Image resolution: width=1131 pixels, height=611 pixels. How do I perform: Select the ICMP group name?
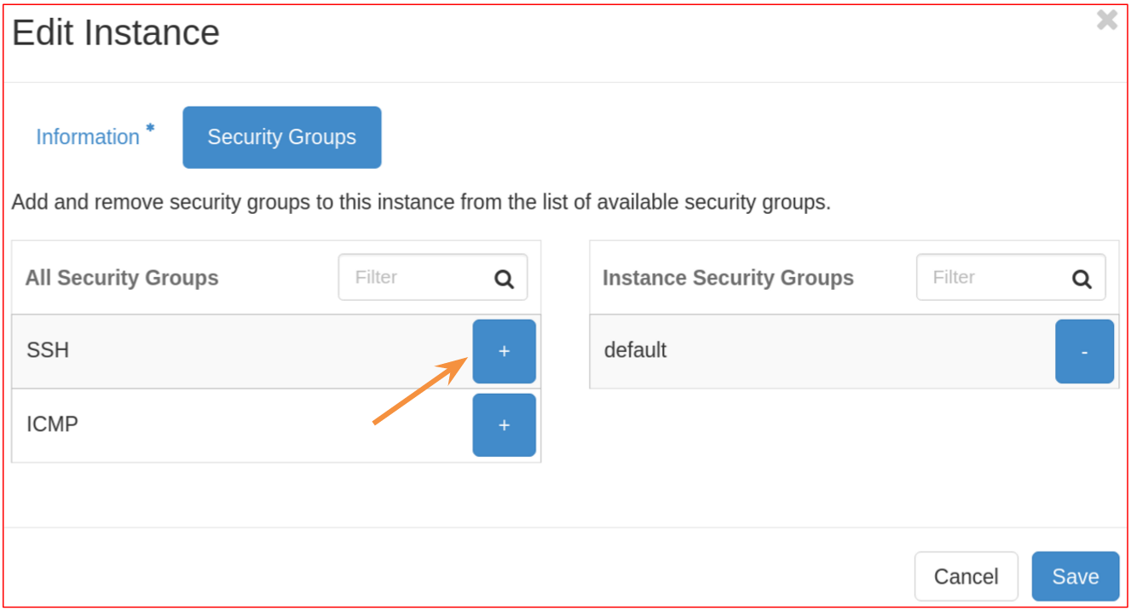52,424
